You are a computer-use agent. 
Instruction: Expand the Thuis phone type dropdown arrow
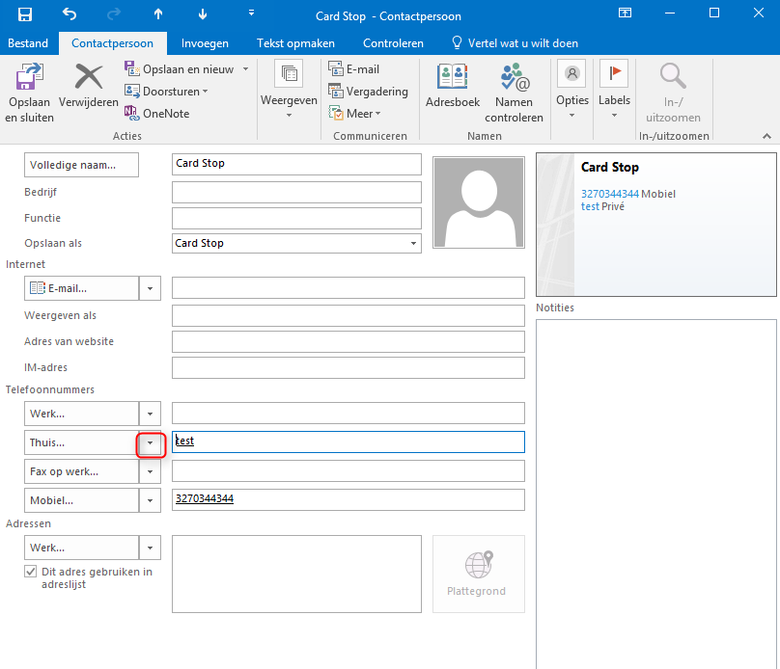[x=150, y=442]
